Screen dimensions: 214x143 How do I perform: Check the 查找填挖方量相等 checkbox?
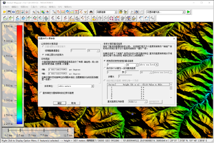41,93
